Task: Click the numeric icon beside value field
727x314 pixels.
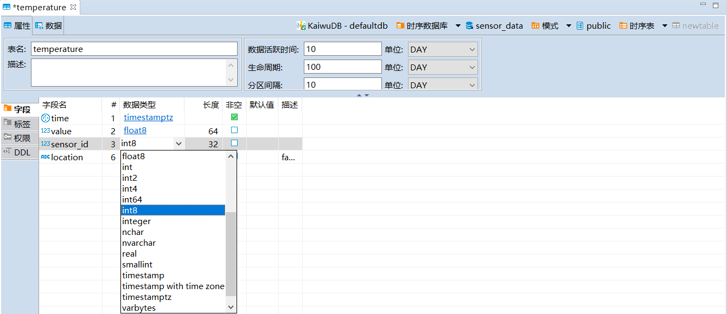Action: 46,131
